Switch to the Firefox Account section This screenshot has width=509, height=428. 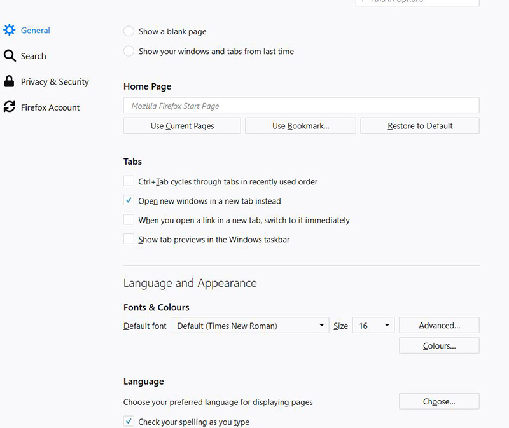tap(50, 107)
